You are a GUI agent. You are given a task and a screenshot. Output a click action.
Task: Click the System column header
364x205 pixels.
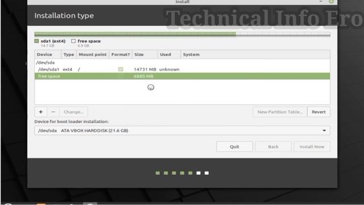tap(255, 55)
